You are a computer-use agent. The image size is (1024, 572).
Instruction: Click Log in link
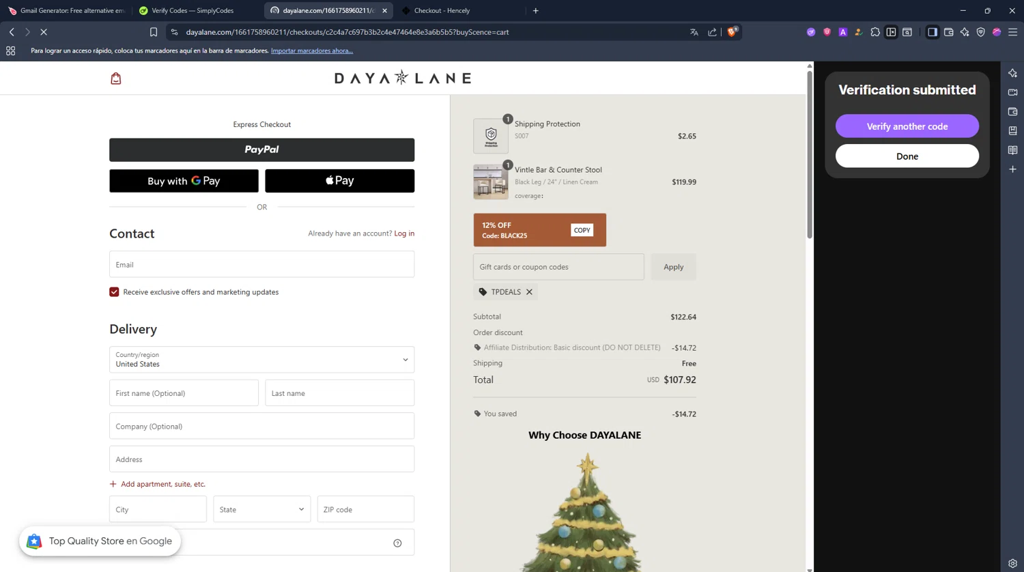(404, 233)
